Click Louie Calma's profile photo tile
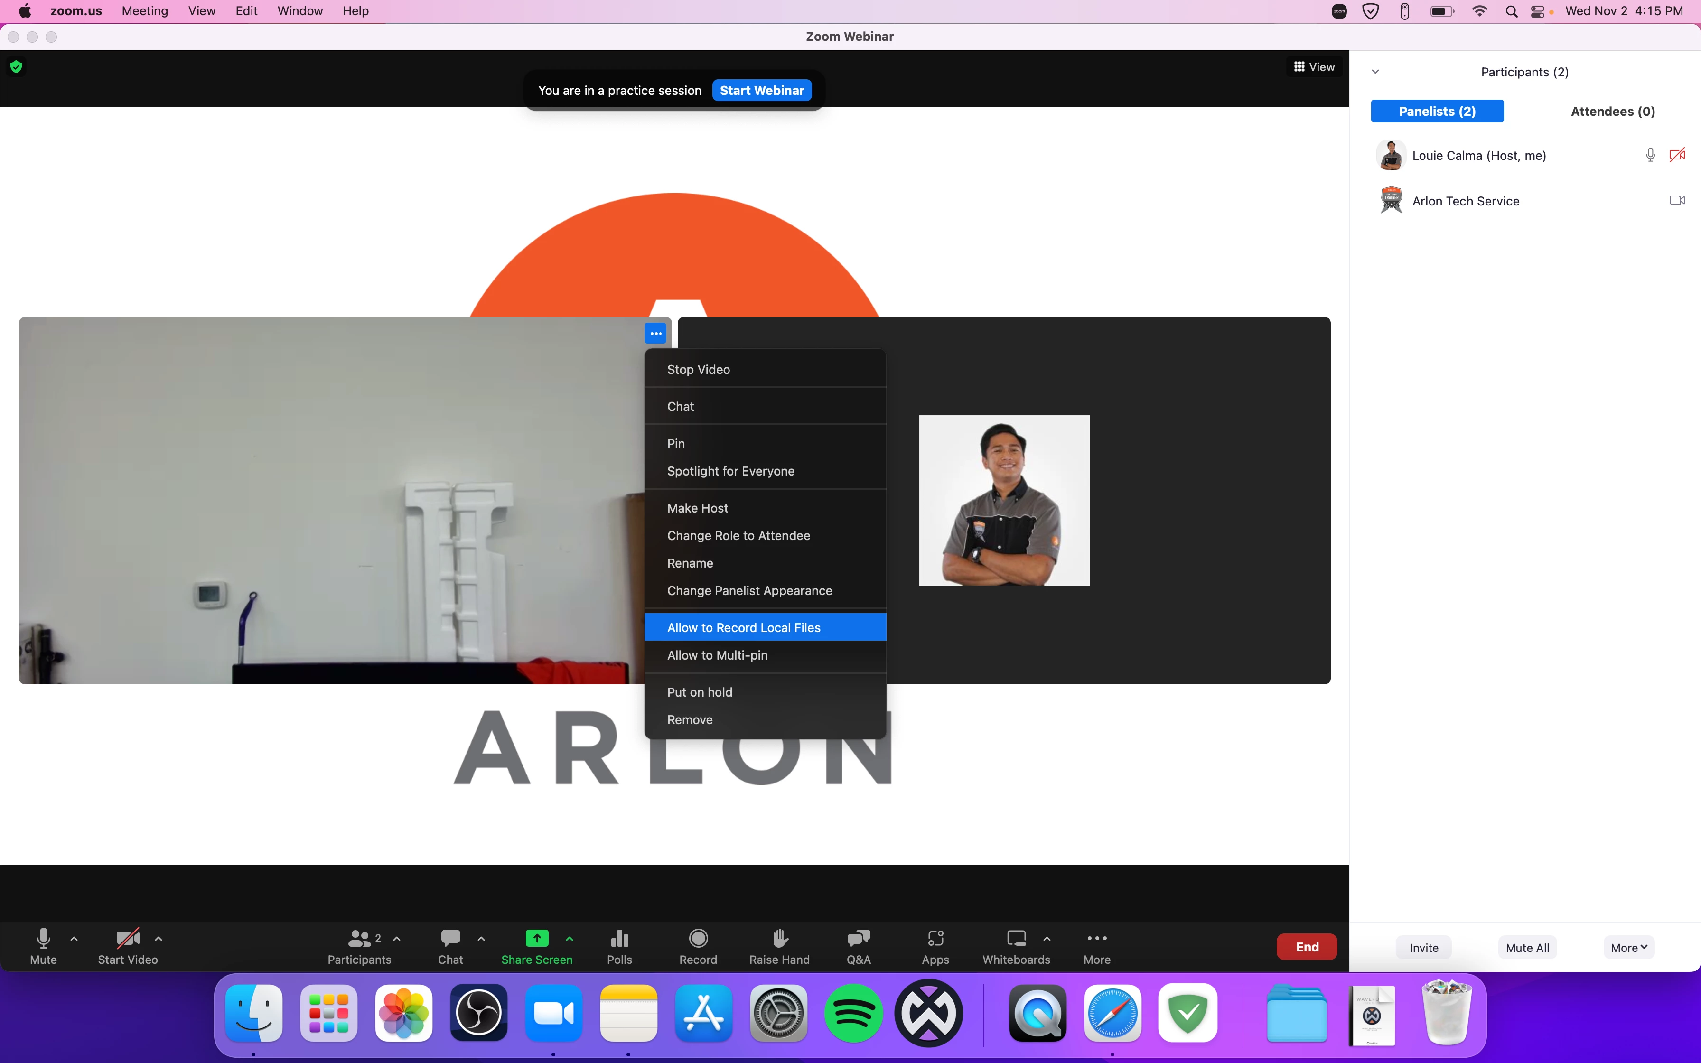 [1004, 500]
